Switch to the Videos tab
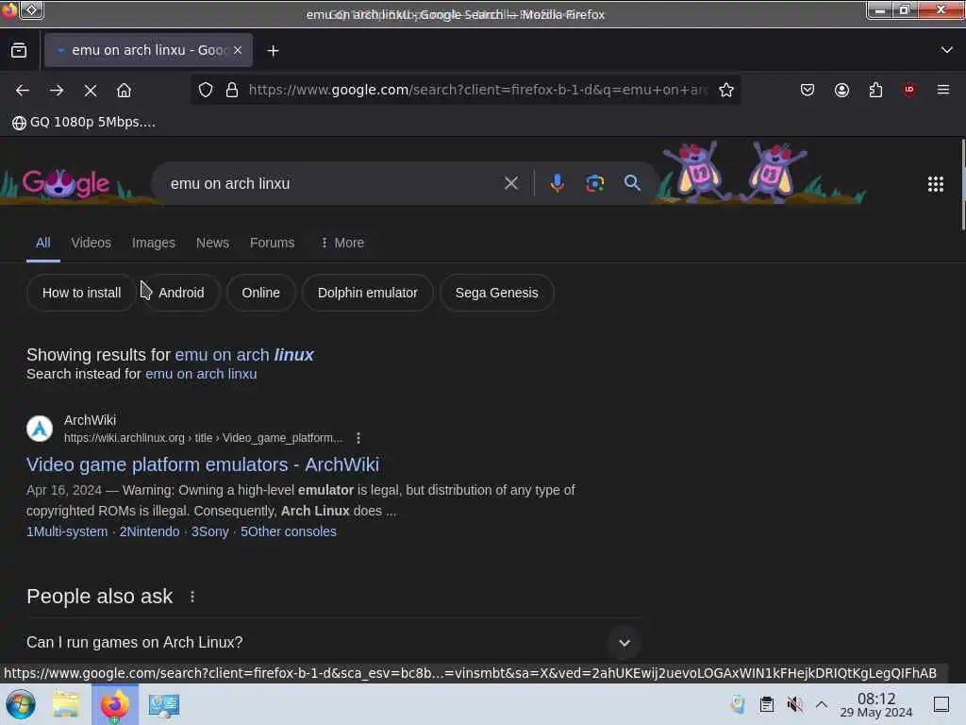966x725 pixels. pos(92,243)
